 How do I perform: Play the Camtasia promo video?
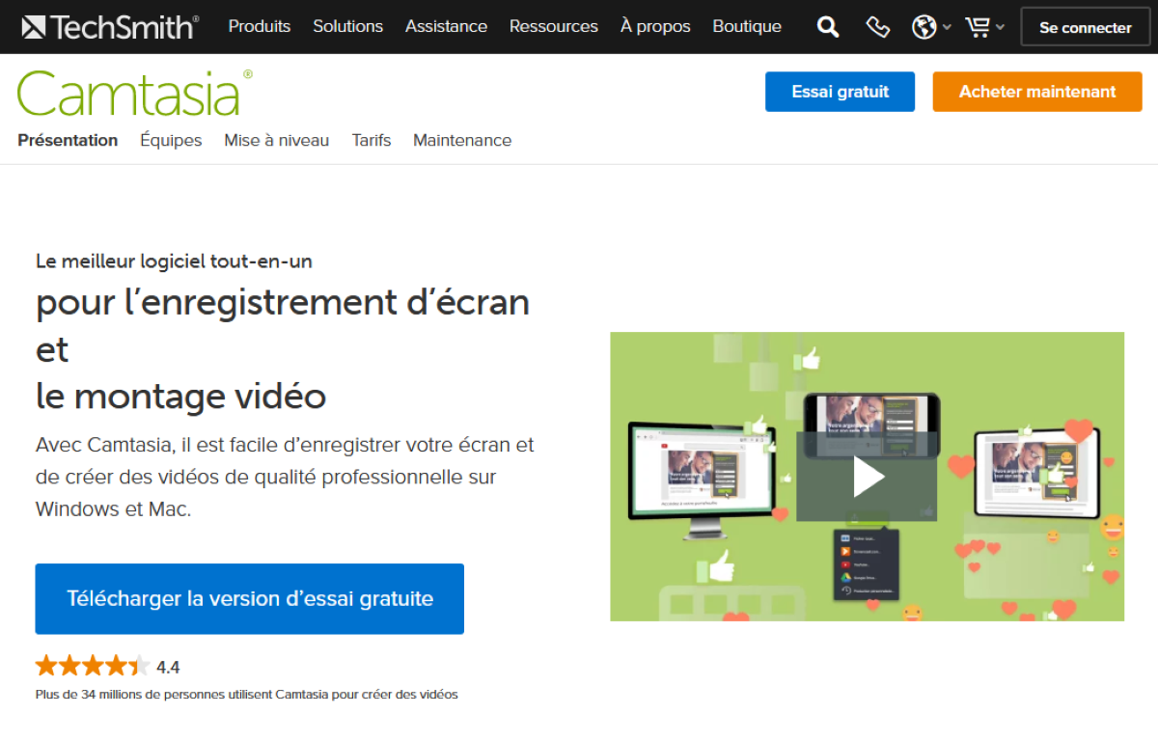(x=867, y=477)
